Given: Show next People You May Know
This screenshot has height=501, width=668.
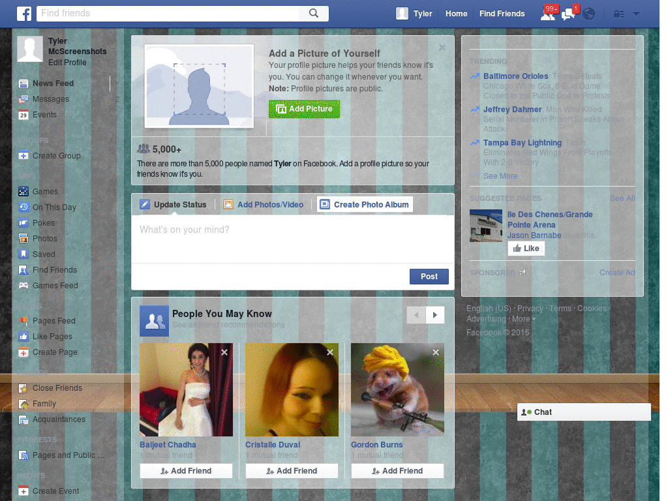Looking at the screenshot, I should click(435, 315).
